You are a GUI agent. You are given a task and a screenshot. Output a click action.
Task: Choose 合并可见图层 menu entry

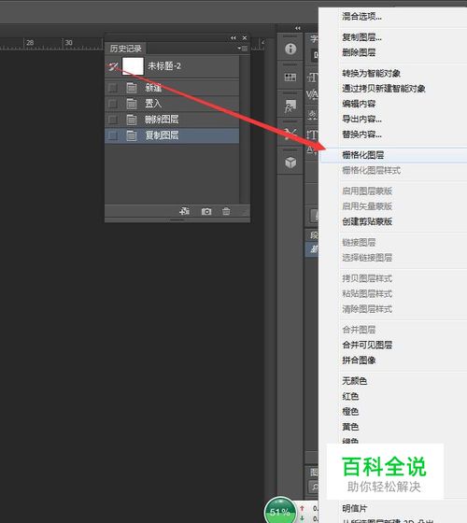click(367, 345)
